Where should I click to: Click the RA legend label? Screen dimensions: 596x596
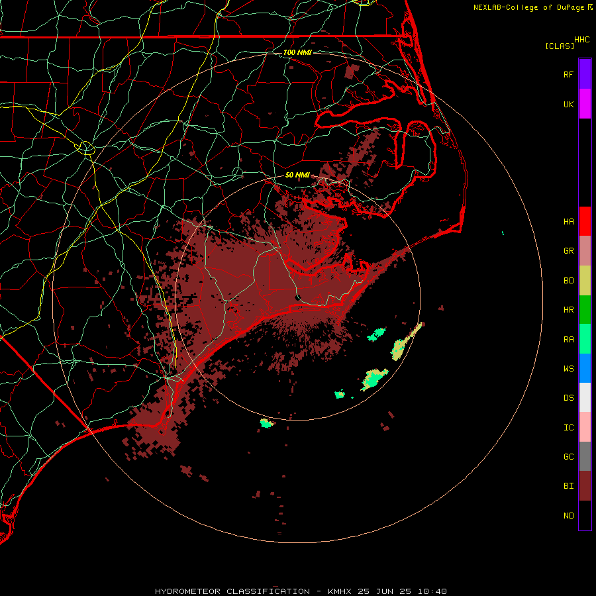[x=568, y=340]
